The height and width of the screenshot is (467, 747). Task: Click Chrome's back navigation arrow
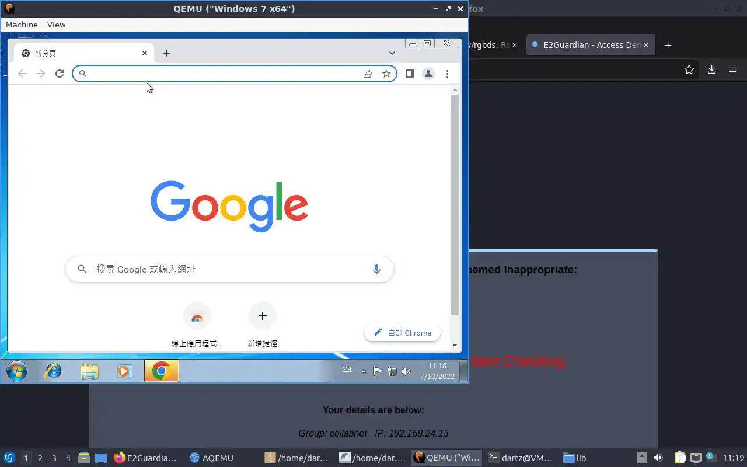pos(22,74)
